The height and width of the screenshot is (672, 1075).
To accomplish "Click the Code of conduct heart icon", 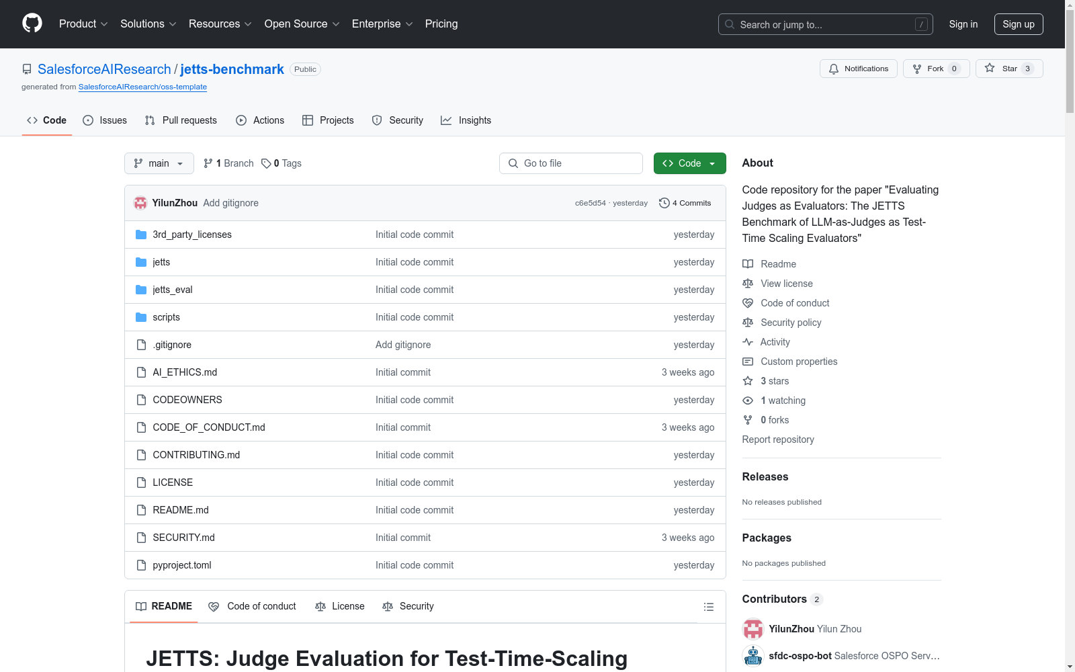I will click(x=748, y=303).
